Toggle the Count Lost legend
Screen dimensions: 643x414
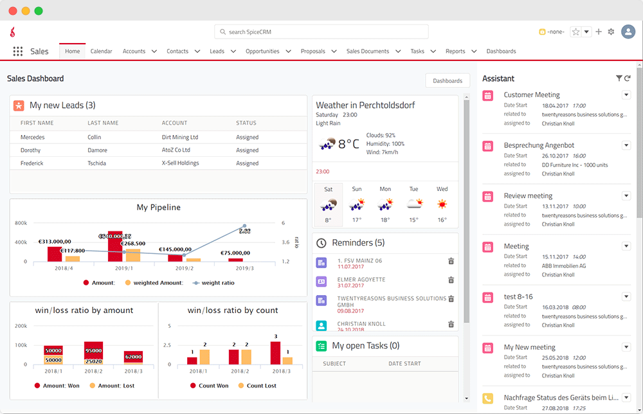[257, 386]
